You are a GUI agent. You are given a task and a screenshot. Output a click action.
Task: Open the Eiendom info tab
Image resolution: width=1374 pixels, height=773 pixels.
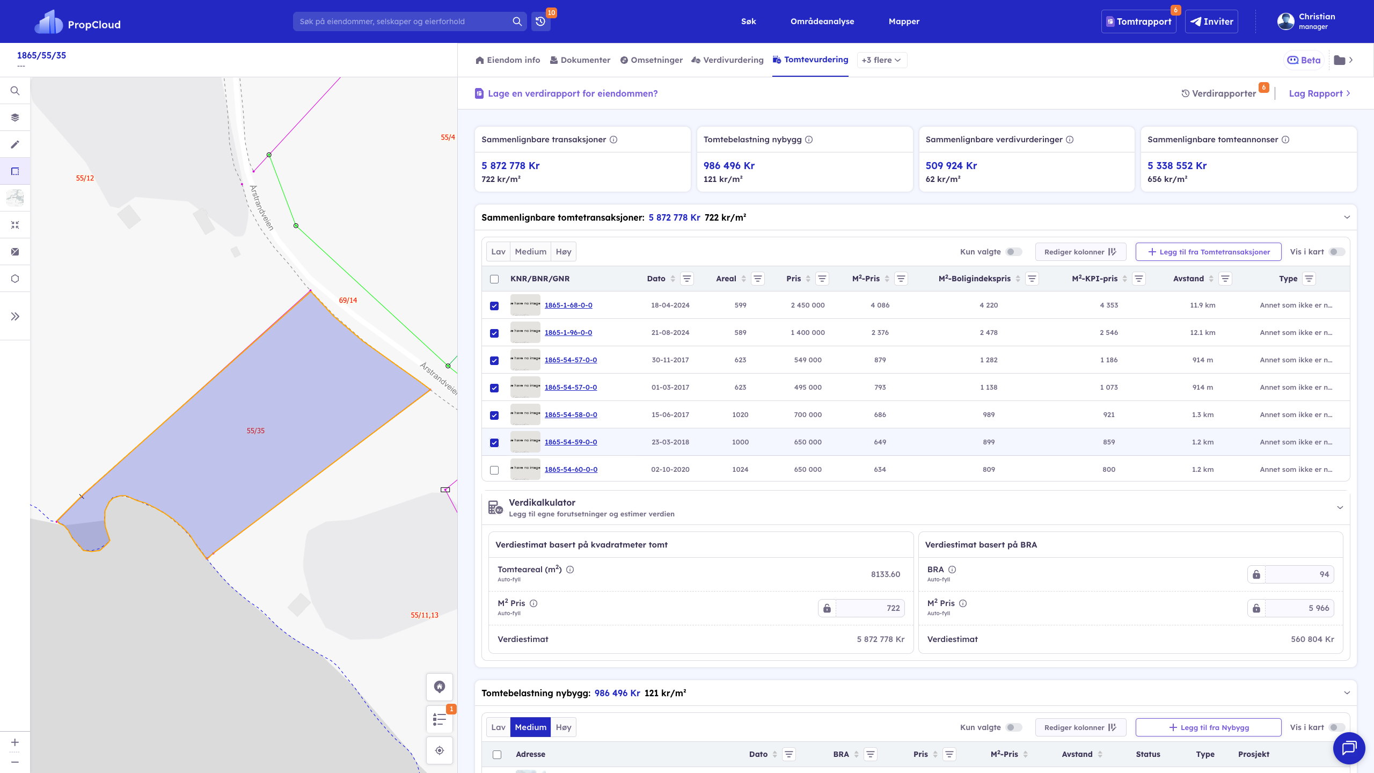(508, 60)
